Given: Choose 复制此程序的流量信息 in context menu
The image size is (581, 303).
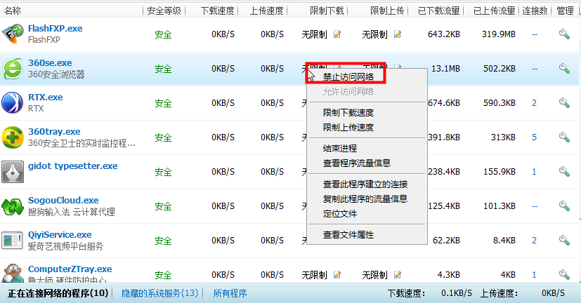Looking at the screenshot, I should coord(365,199).
